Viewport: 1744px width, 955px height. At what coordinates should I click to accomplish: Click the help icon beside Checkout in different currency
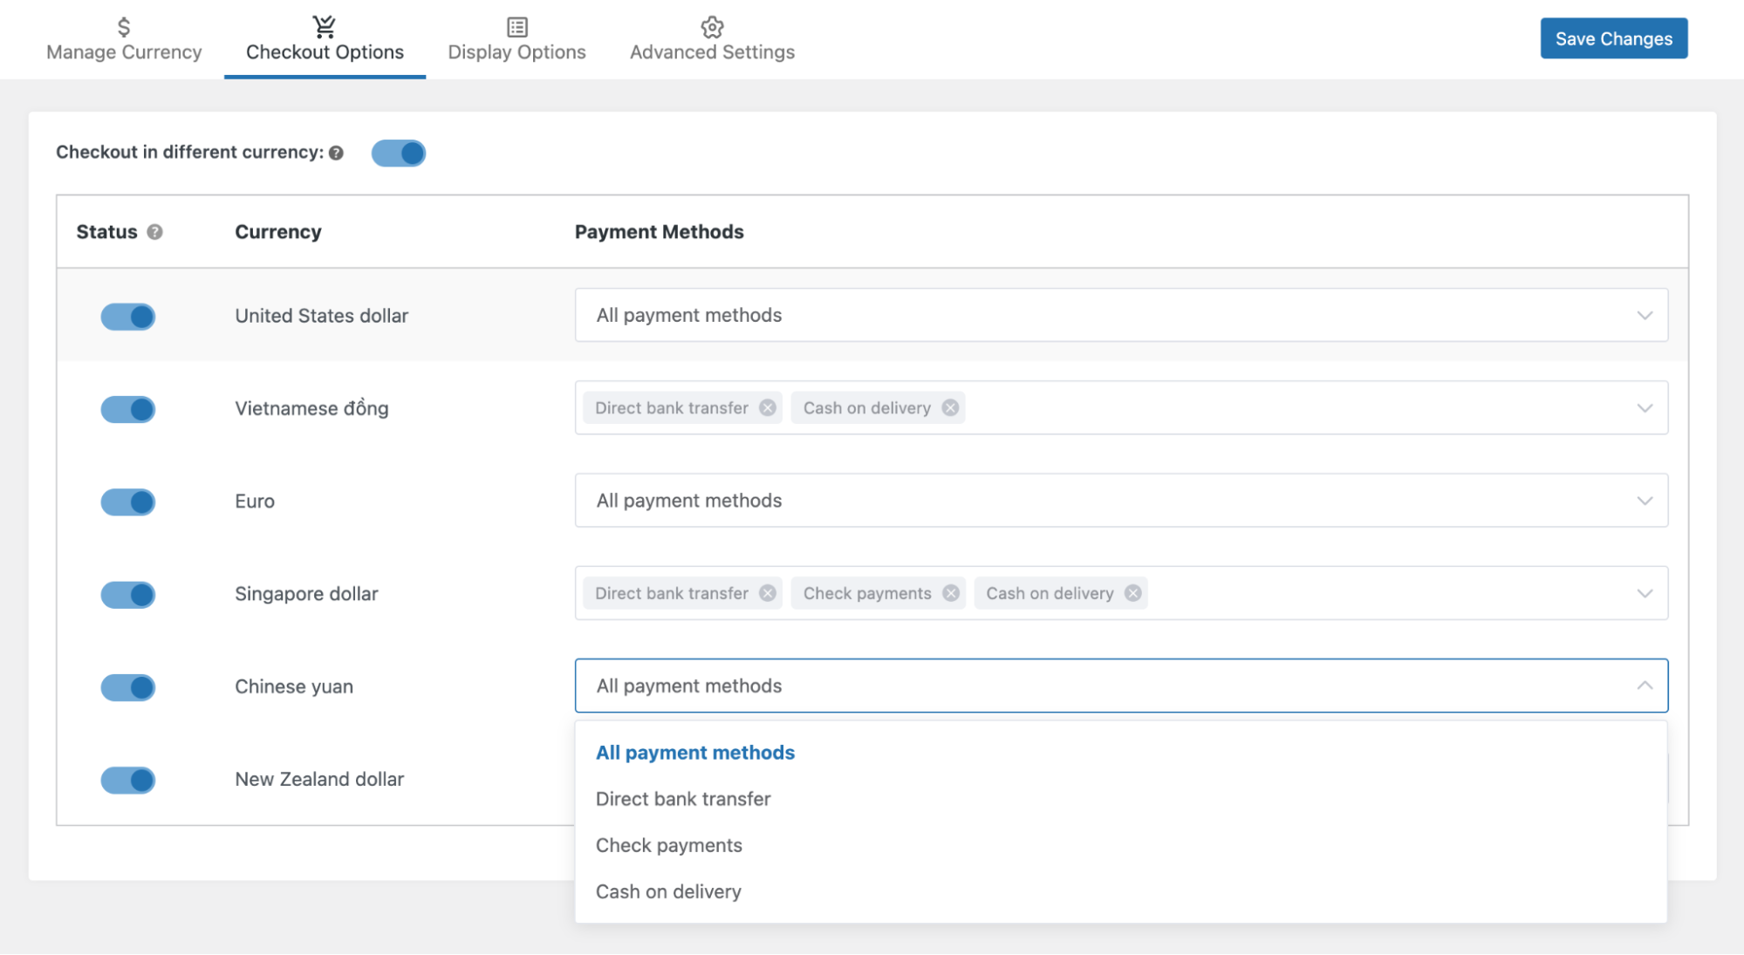tap(336, 153)
